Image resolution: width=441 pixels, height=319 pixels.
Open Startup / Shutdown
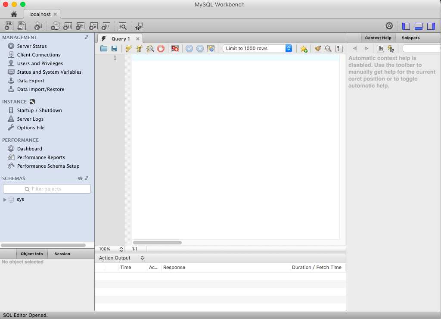tap(39, 110)
